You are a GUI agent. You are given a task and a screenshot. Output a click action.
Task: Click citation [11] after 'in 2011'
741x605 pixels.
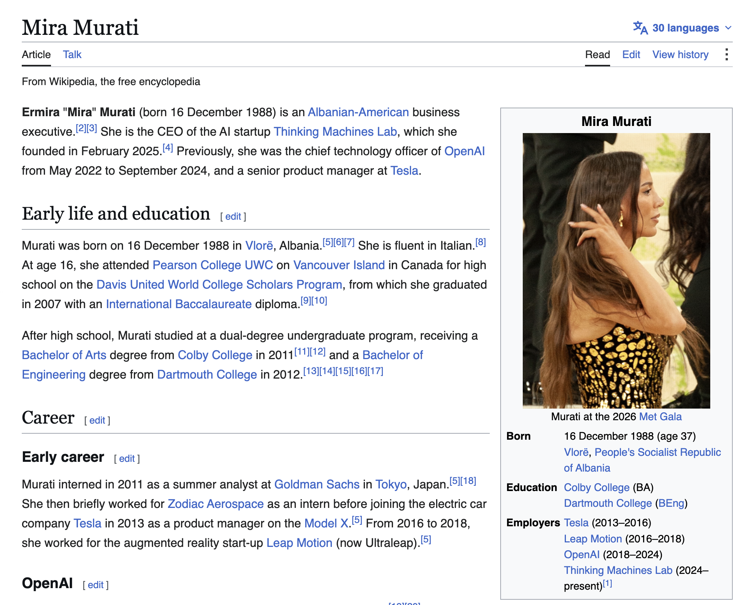[x=302, y=352]
